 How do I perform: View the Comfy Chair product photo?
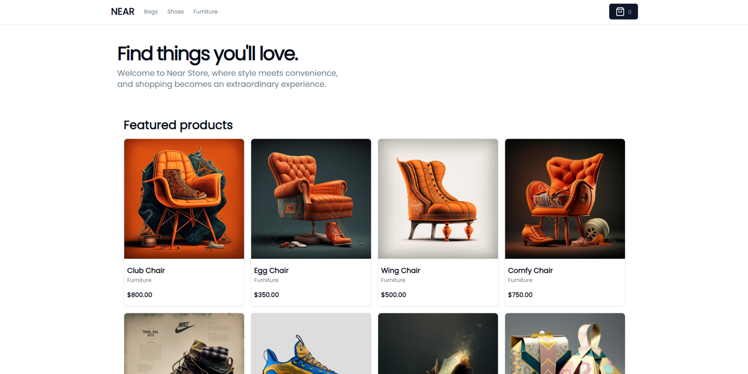point(565,199)
